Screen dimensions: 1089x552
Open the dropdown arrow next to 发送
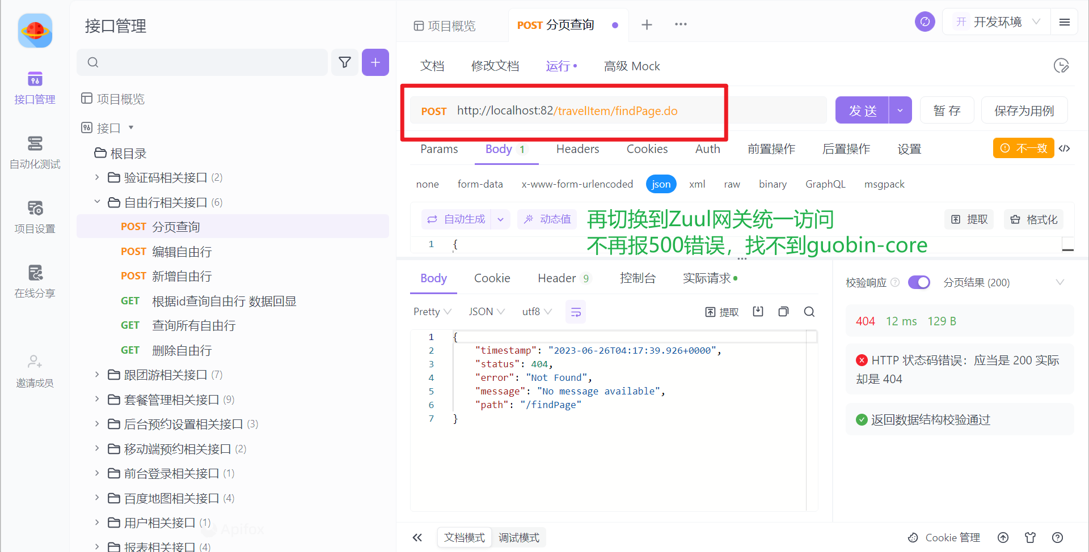coord(900,111)
